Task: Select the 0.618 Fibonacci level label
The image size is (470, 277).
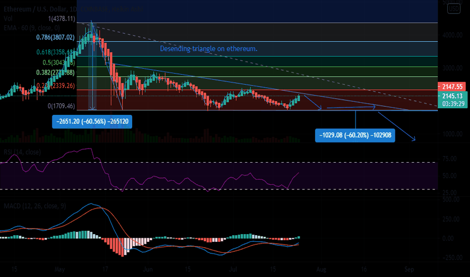Action: click(55, 52)
